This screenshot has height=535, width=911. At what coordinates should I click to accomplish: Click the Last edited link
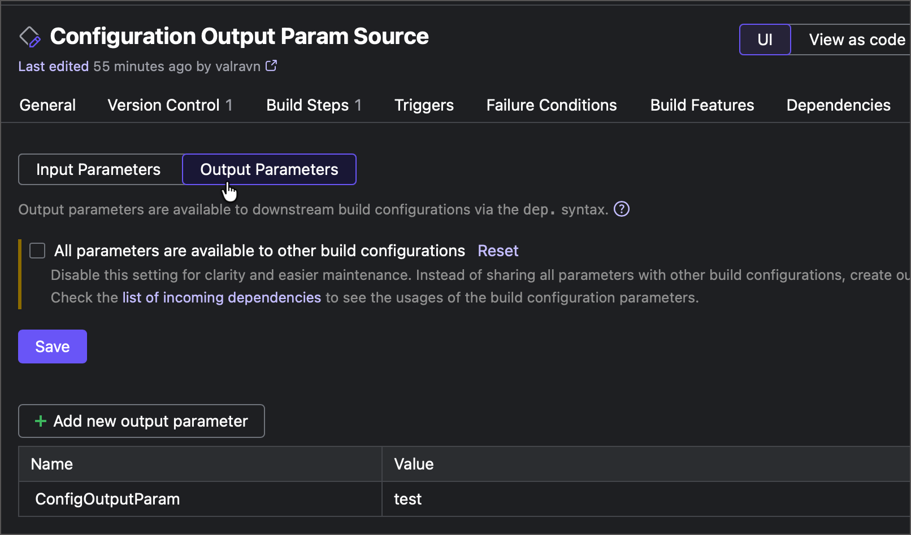(54, 66)
